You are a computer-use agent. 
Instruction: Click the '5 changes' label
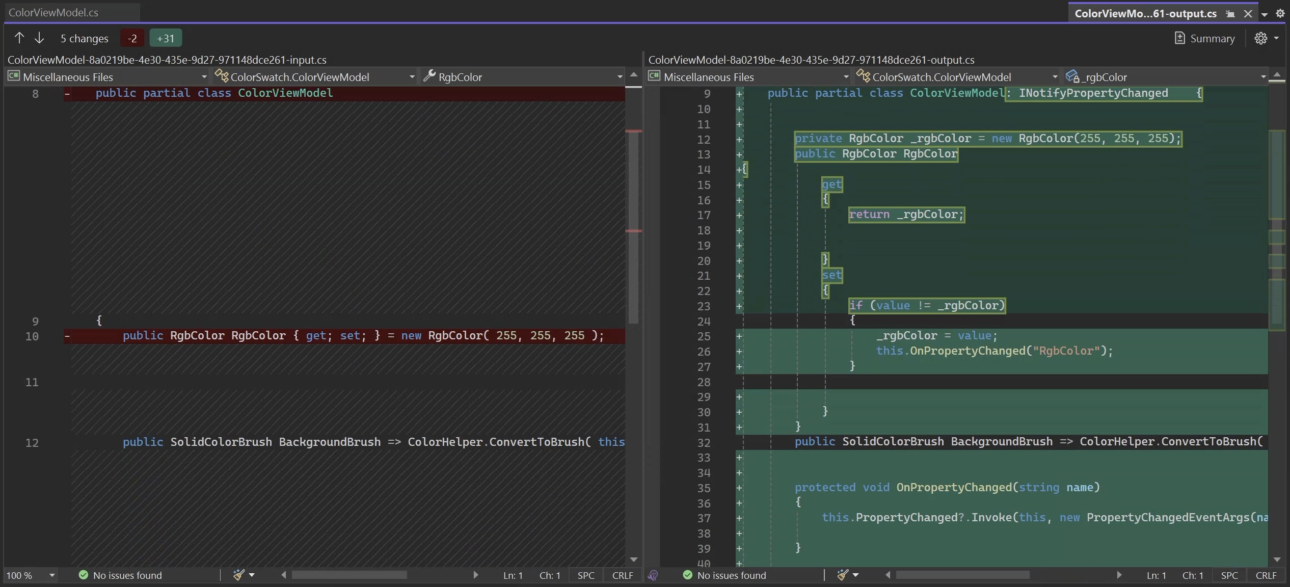point(85,38)
